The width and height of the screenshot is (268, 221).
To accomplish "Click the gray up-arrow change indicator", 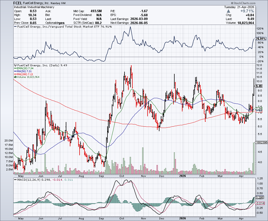I will tap(229, 11).
